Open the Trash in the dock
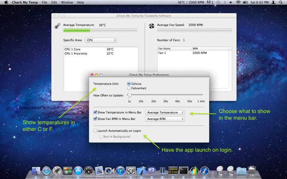The width and height of the screenshot is (287, 179). click(x=252, y=171)
